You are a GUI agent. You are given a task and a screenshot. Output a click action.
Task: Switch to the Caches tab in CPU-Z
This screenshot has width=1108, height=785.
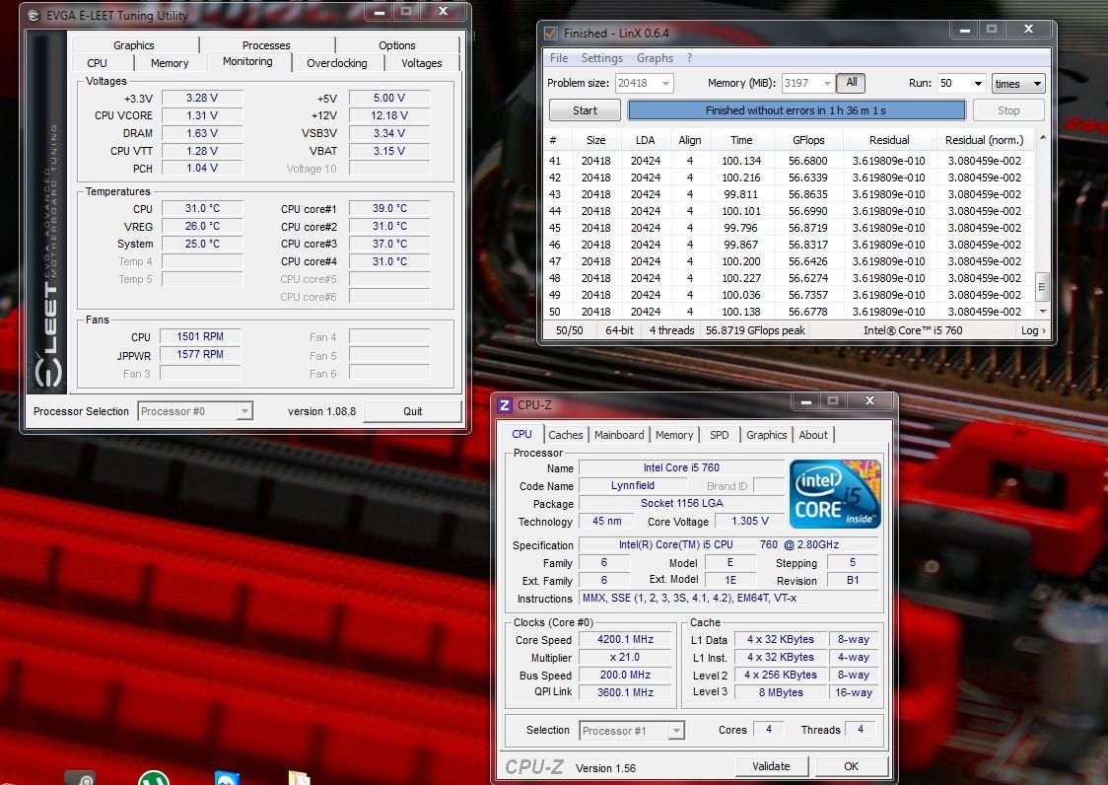565,435
